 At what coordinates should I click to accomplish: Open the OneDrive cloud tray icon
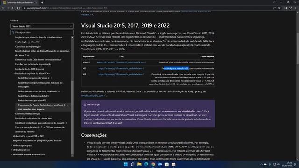[x=265, y=164]
